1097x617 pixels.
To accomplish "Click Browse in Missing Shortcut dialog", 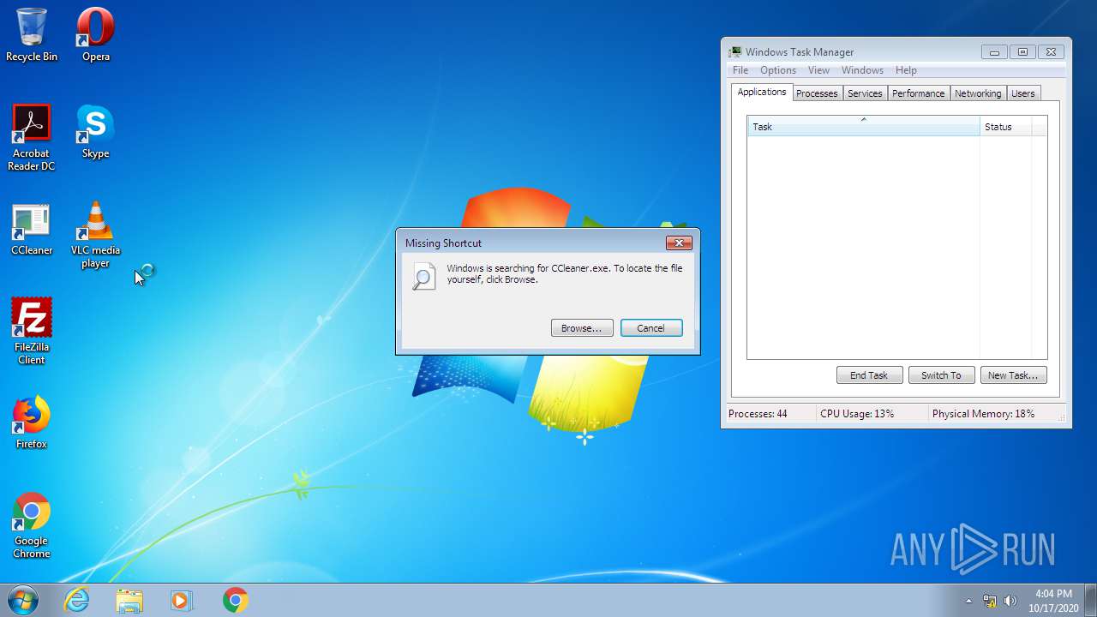I will coord(582,328).
